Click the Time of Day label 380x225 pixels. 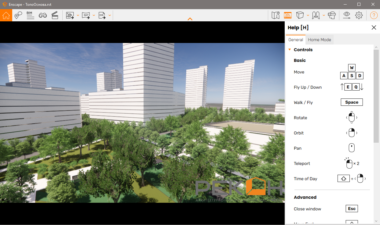305,179
